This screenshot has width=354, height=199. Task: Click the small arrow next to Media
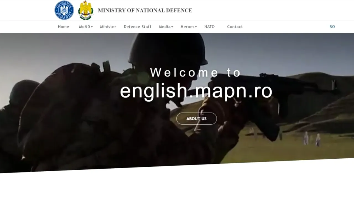172,27
